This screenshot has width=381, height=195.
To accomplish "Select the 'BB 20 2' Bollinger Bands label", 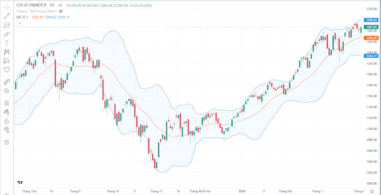I will pyautogui.click(x=22, y=17).
